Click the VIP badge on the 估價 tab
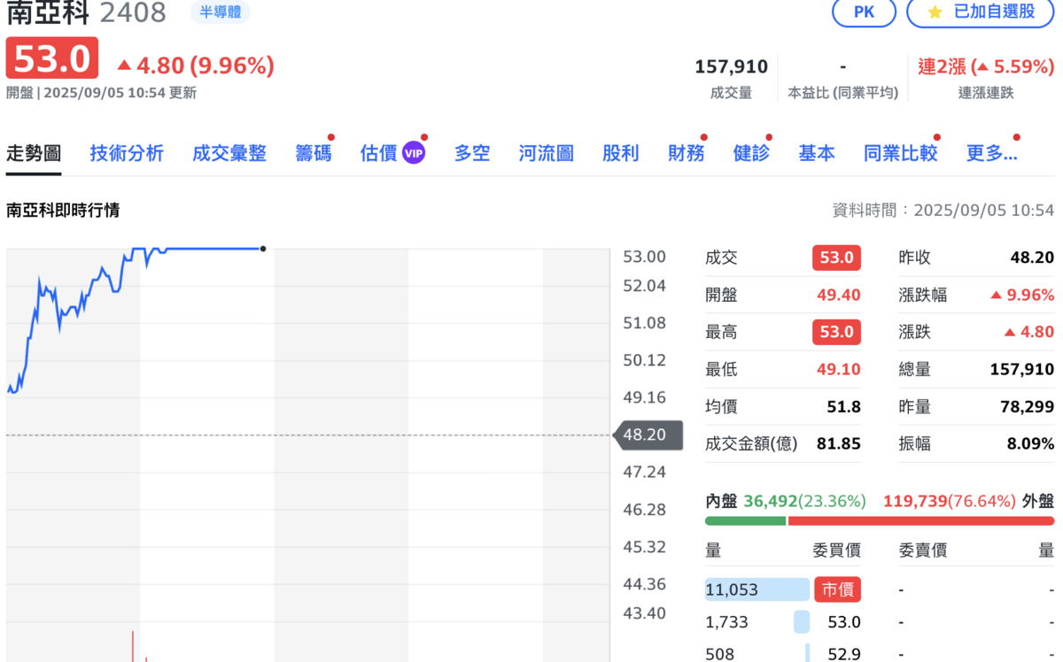Image resolution: width=1063 pixels, height=662 pixels. 415,152
